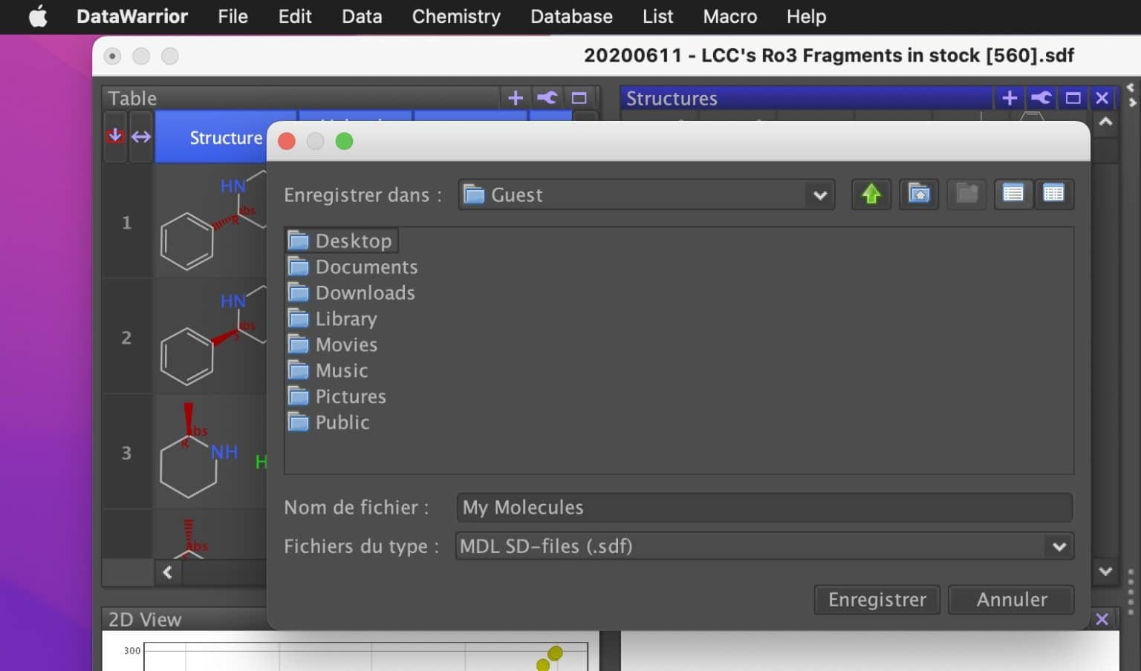Select the Downloads folder

pyautogui.click(x=351, y=292)
